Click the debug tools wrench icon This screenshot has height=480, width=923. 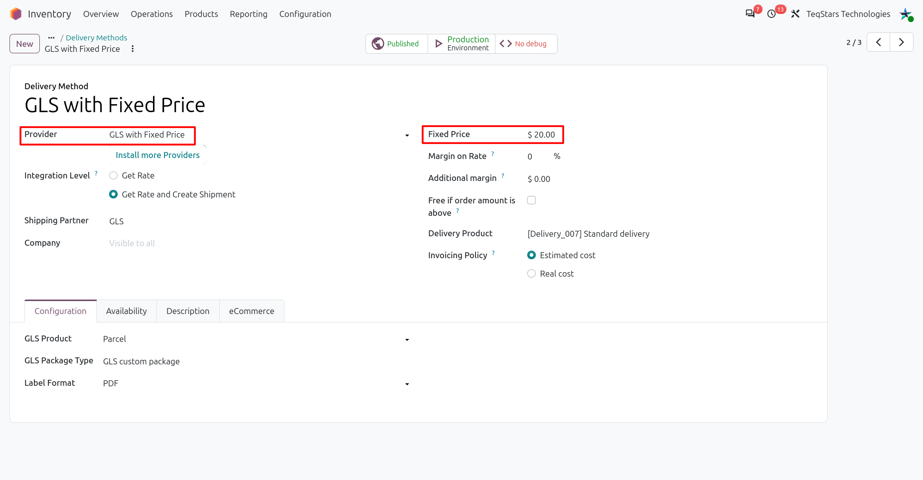click(x=795, y=14)
